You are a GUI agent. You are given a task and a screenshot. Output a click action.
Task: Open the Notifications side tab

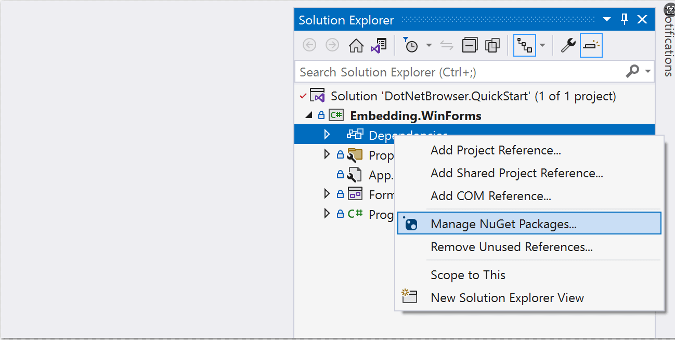pos(668,42)
